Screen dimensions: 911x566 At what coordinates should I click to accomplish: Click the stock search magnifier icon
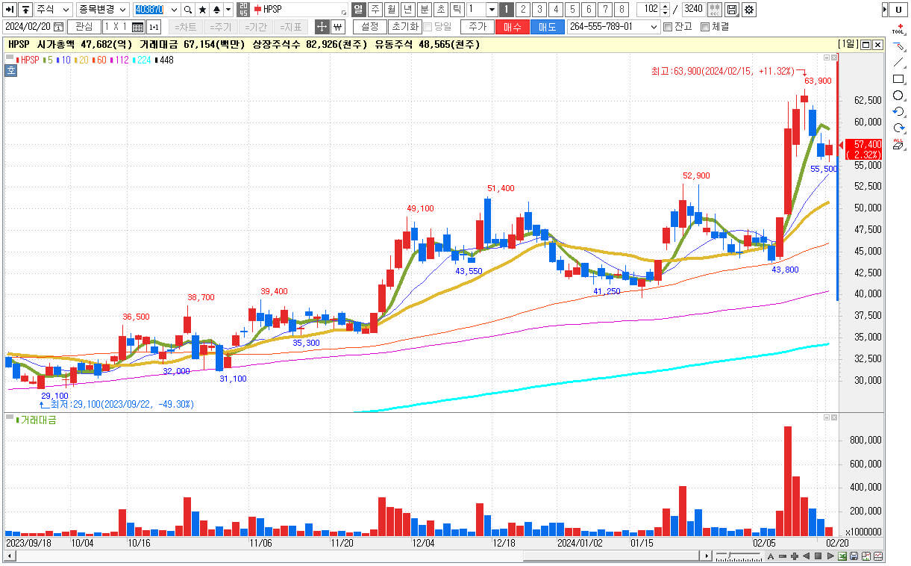188,10
